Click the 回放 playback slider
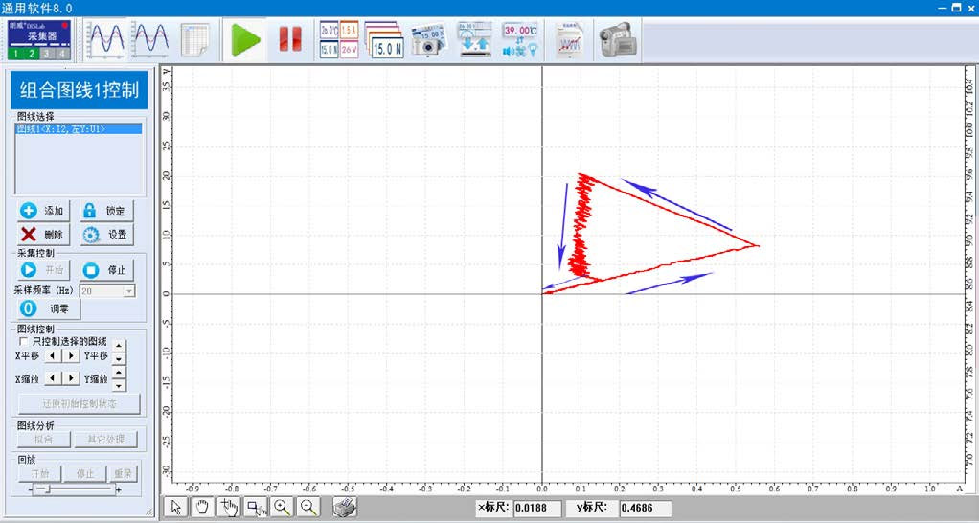This screenshot has height=523, width=979. [x=43, y=489]
